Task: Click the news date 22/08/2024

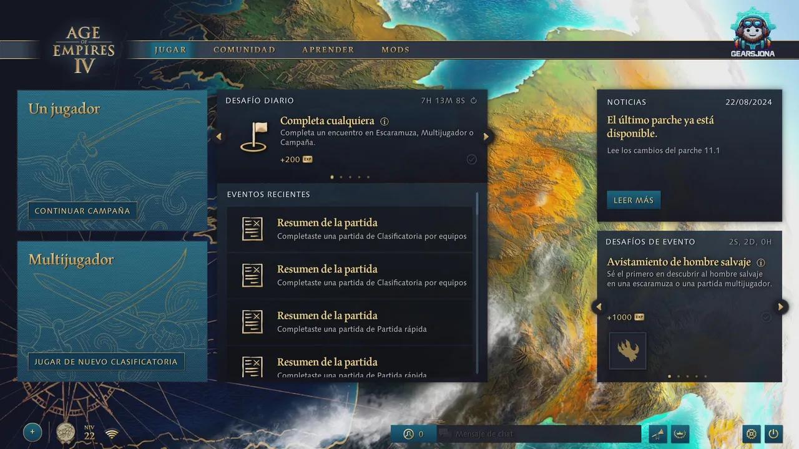Action: [x=749, y=102]
